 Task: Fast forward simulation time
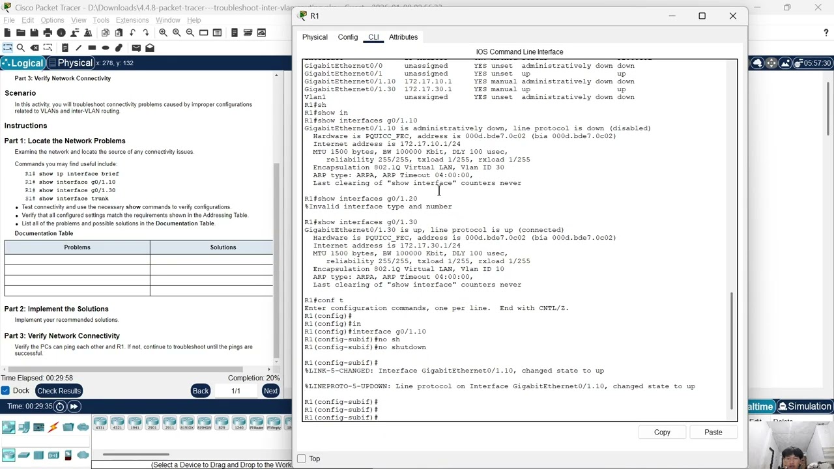[74, 406]
